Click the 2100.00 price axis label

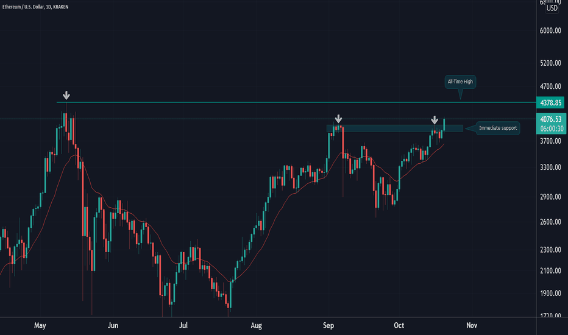pyautogui.click(x=550, y=271)
